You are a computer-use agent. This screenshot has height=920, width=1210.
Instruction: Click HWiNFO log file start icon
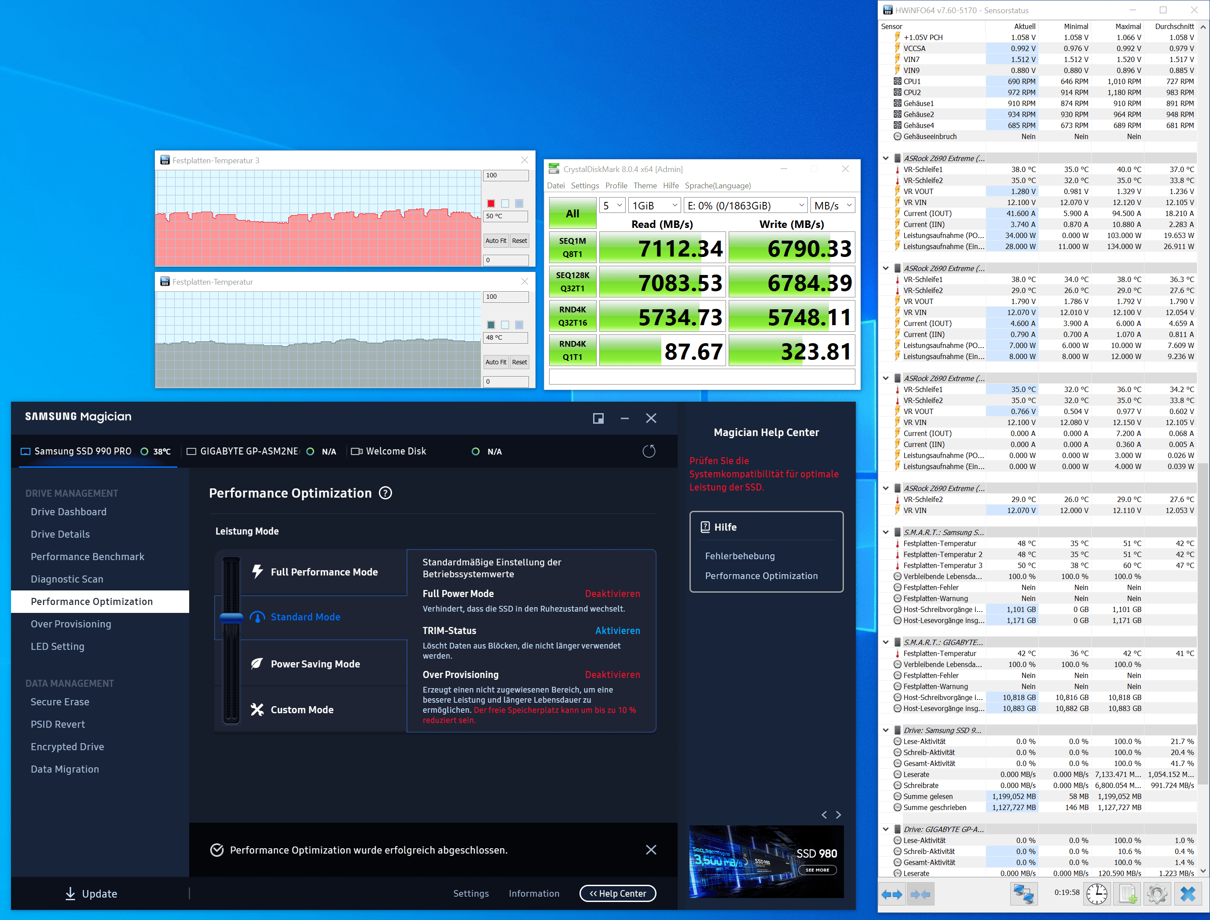coord(1127,895)
